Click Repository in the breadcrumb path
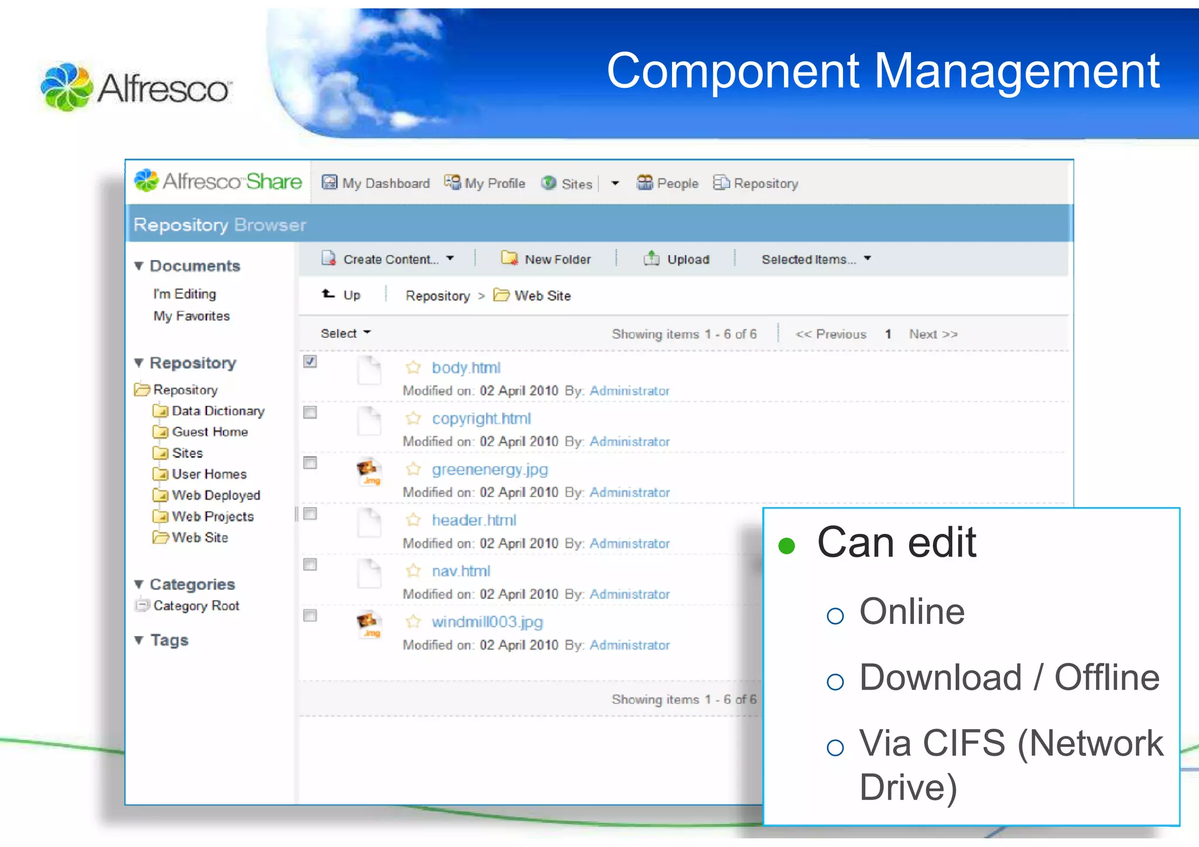The image size is (1199, 847). [437, 296]
